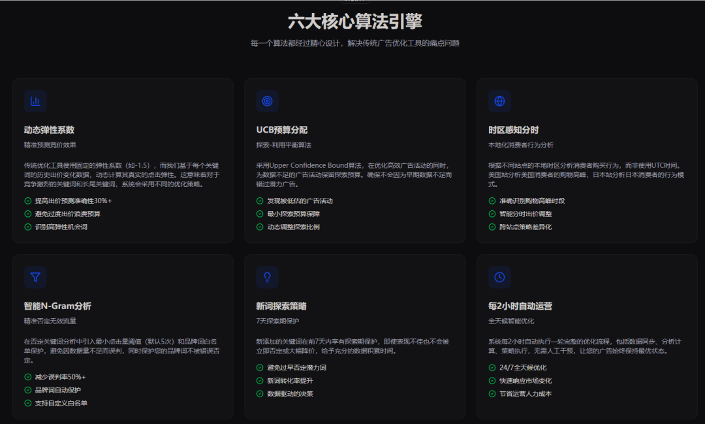Click the check mark next to 准确识别购物高峰时段
This screenshot has height=424, width=705.
[x=492, y=201]
